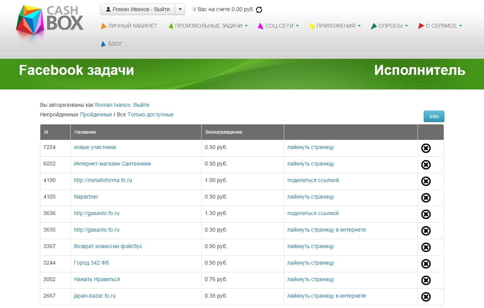Remove task 7254 with its X icon
The width and height of the screenshot is (484, 308).
tap(426, 148)
